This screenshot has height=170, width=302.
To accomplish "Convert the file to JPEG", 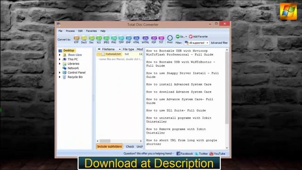I will [106, 40].
